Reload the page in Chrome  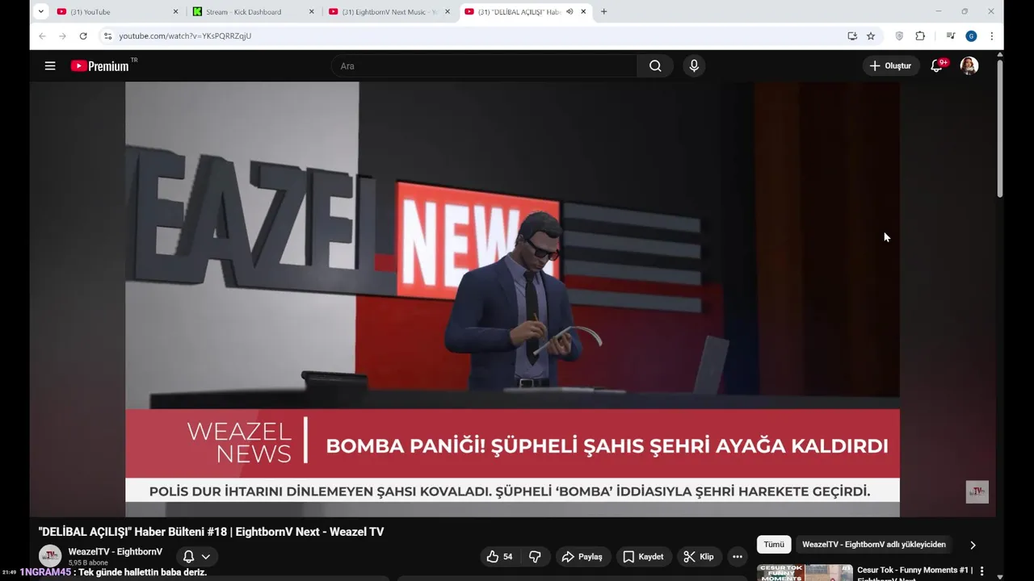tap(83, 36)
